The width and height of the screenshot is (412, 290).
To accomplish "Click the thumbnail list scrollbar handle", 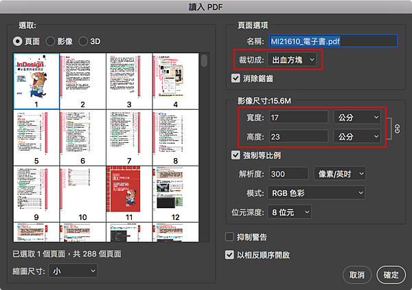I will 204,61.
